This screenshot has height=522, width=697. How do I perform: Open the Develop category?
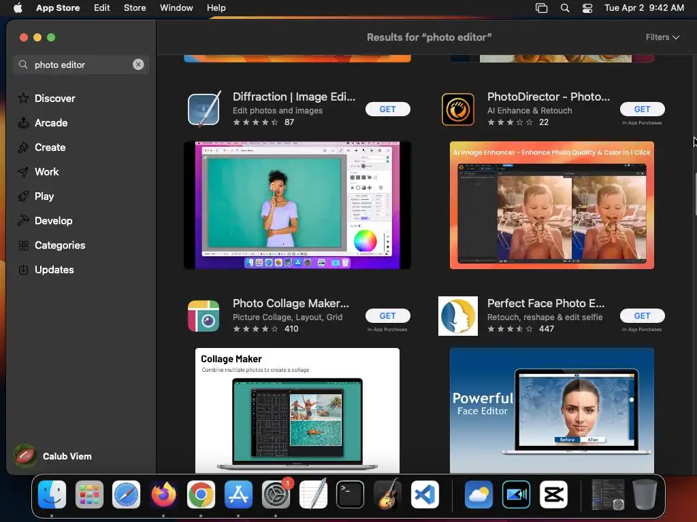pyautogui.click(x=45, y=221)
